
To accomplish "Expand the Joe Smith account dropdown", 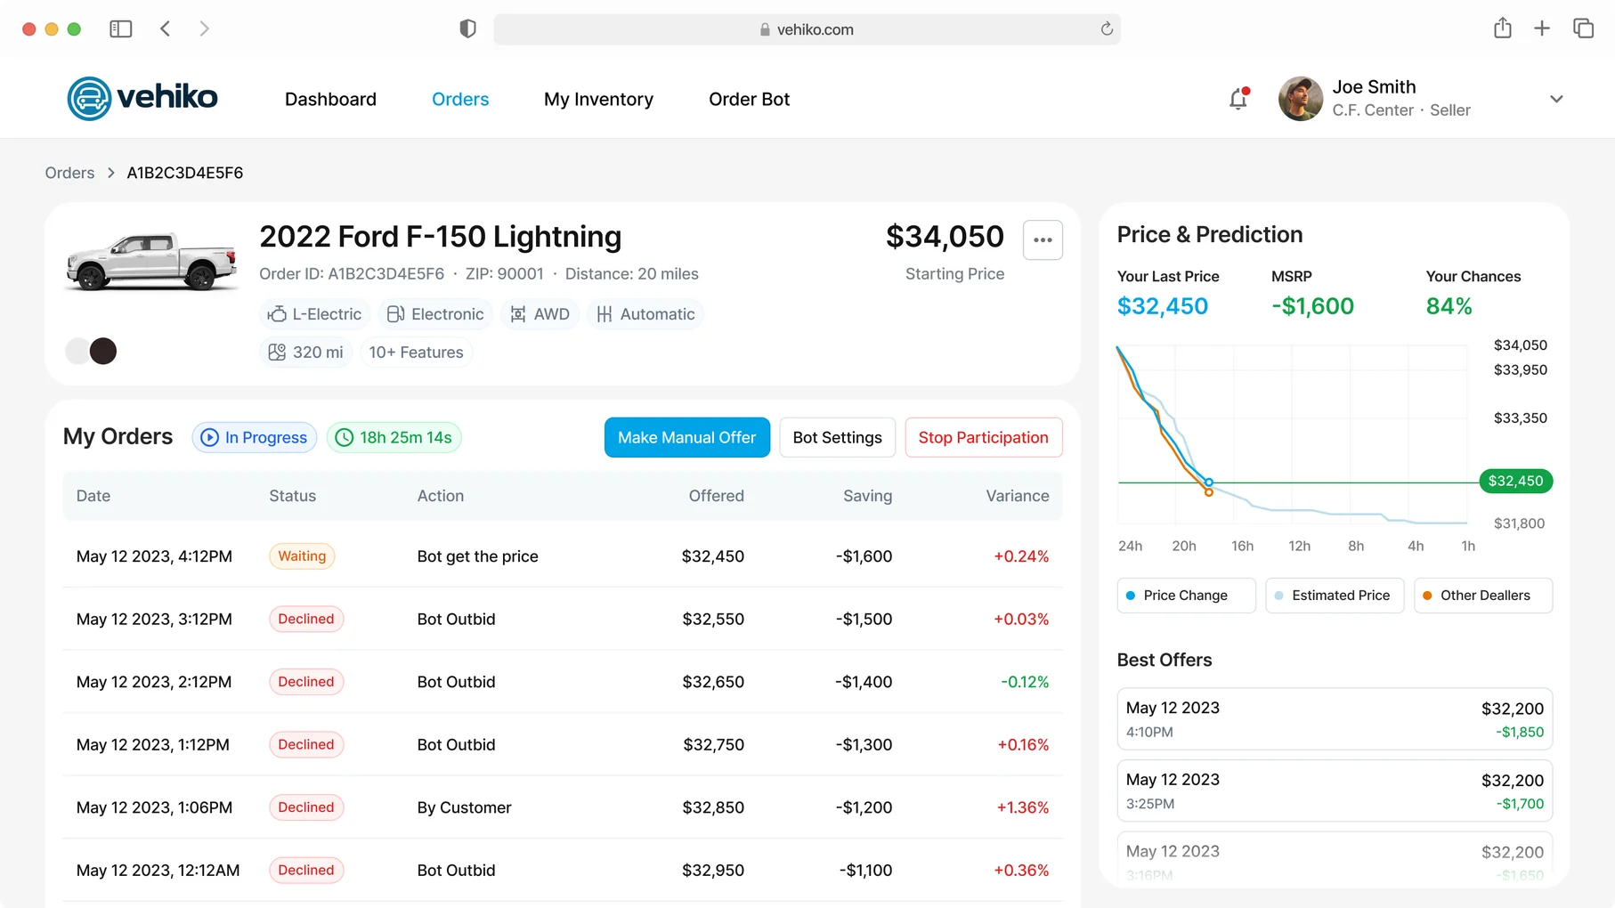I will coord(1556,99).
